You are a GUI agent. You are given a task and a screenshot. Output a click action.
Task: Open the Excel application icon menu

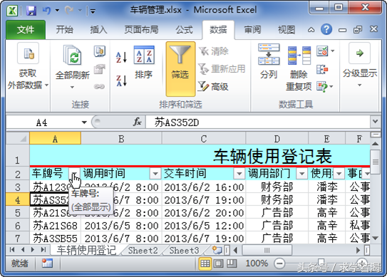click(12, 11)
